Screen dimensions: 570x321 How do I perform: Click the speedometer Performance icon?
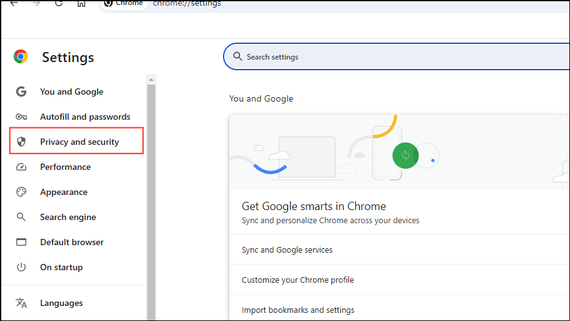click(21, 167)
